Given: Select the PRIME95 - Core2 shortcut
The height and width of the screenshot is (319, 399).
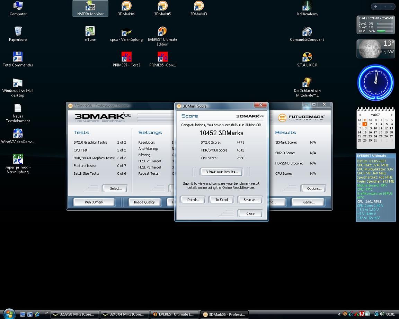Looking at the screenshot, I should click(x=126, y=60).
